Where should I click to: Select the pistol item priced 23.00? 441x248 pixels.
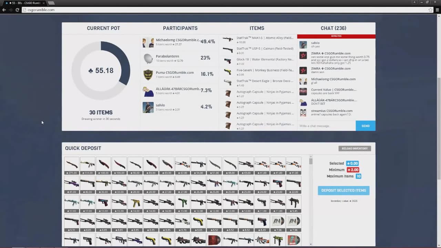pos(278,185)
